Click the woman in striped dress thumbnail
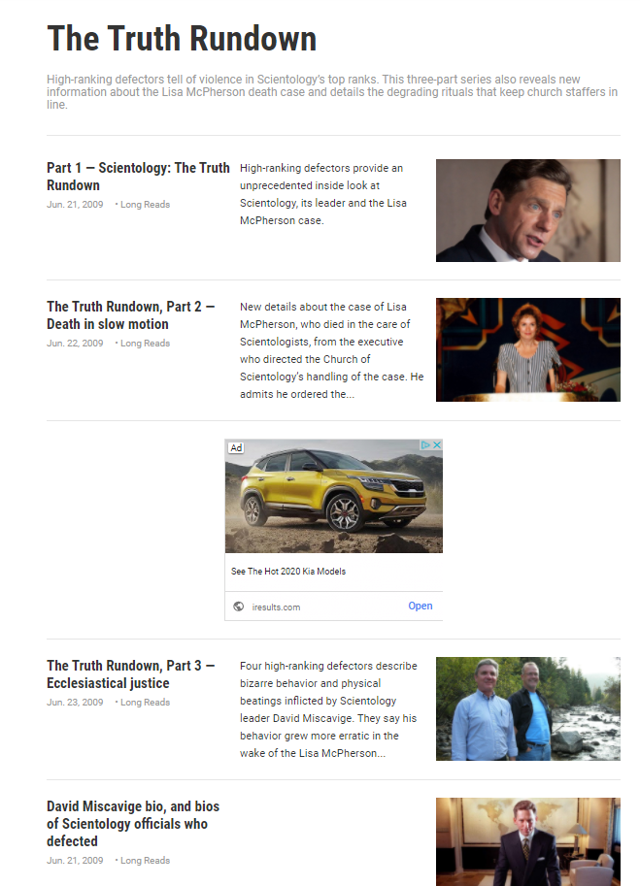This screenshot has height=886, width=640. tap(528, 349)
